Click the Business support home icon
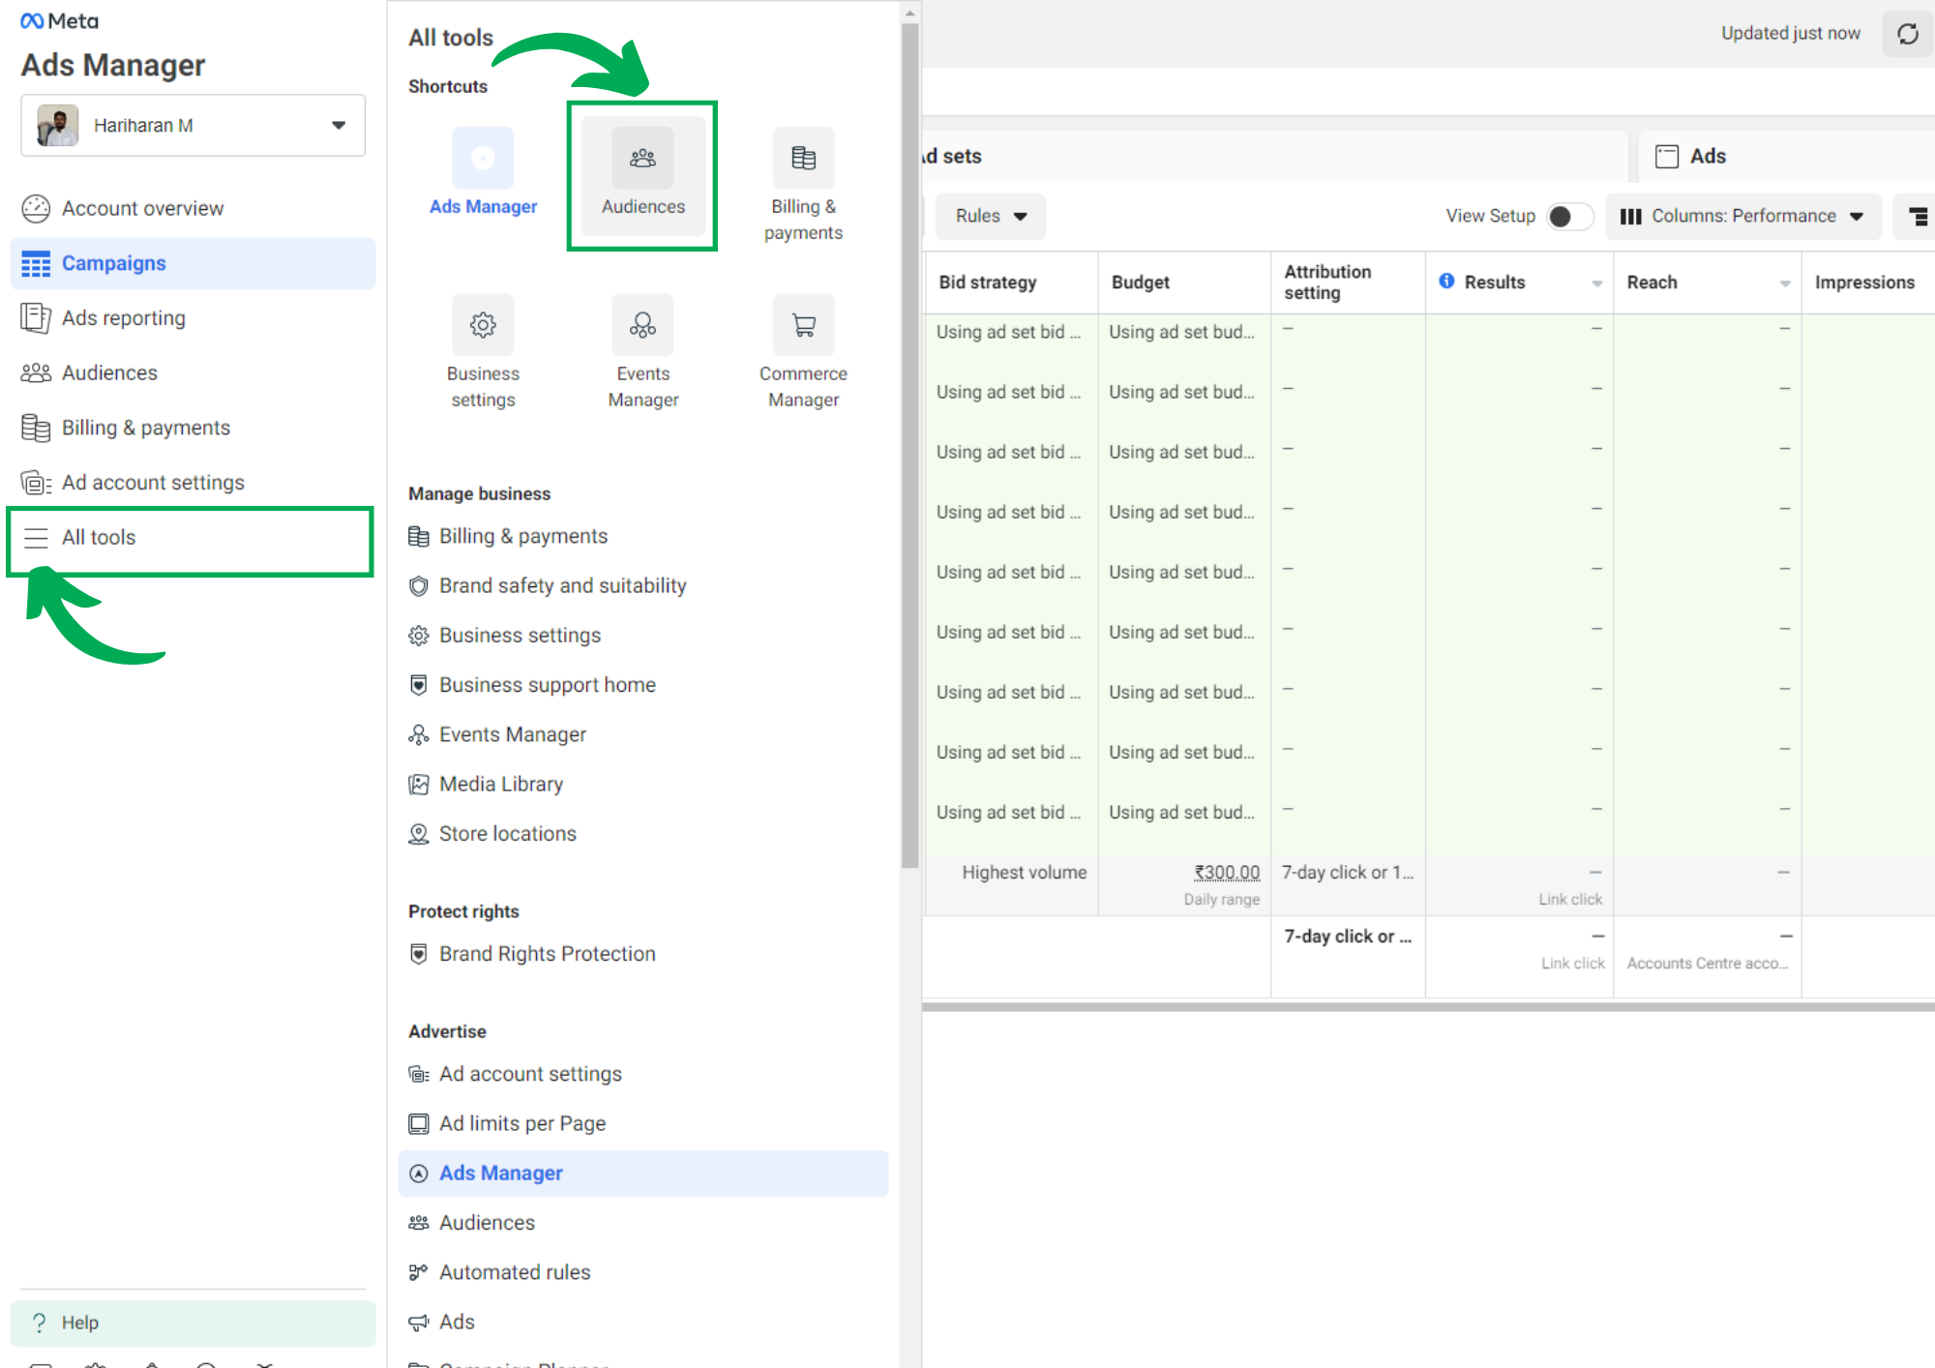The height and width of the screenshot is (1368, 1935). (x=418, y=684)
